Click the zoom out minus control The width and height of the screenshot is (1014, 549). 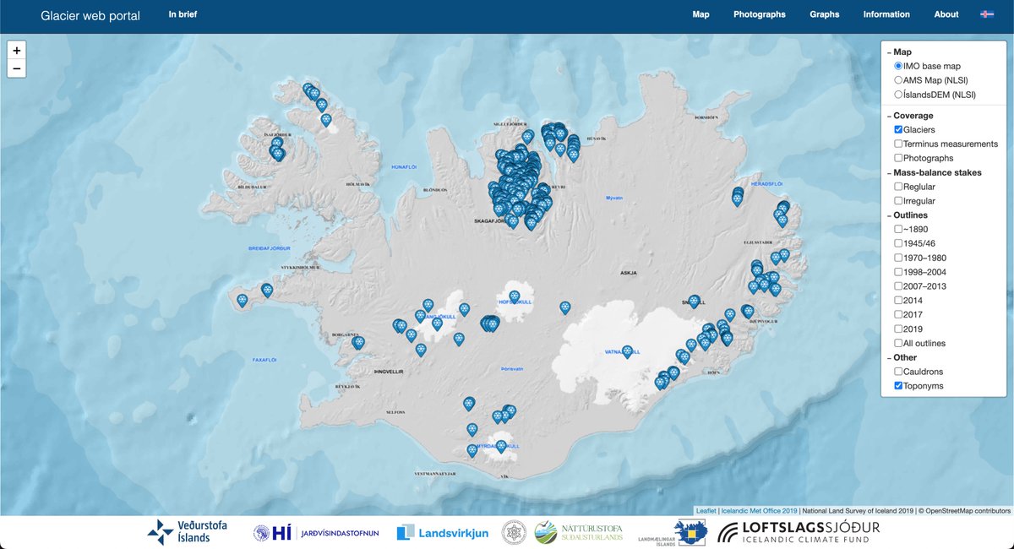(x=16, y=68)
